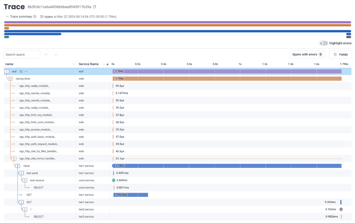Click the teal test receive span marker
The width and height of the screenshot is (355, 223).
[114, 180]
